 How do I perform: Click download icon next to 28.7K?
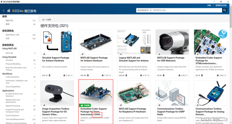coord(202,75)
